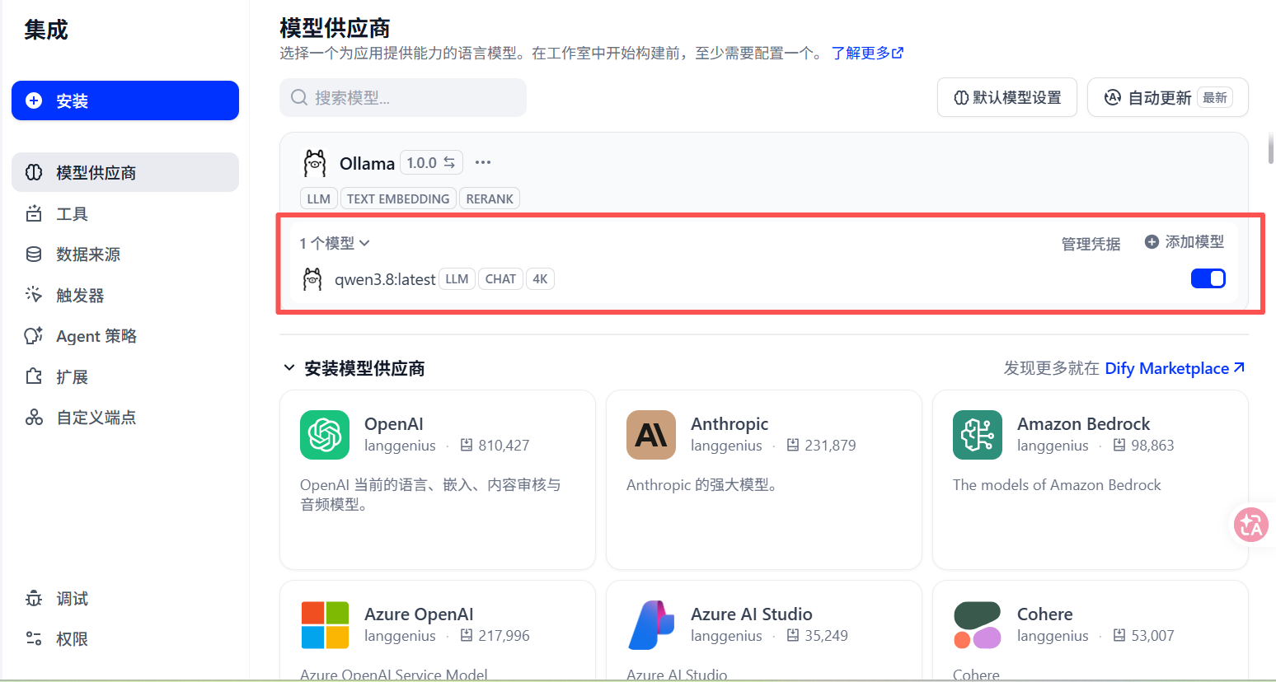Click the 数据来源 database icon
The height and width of the screenshot is (682, 1276).
[34, 254]
